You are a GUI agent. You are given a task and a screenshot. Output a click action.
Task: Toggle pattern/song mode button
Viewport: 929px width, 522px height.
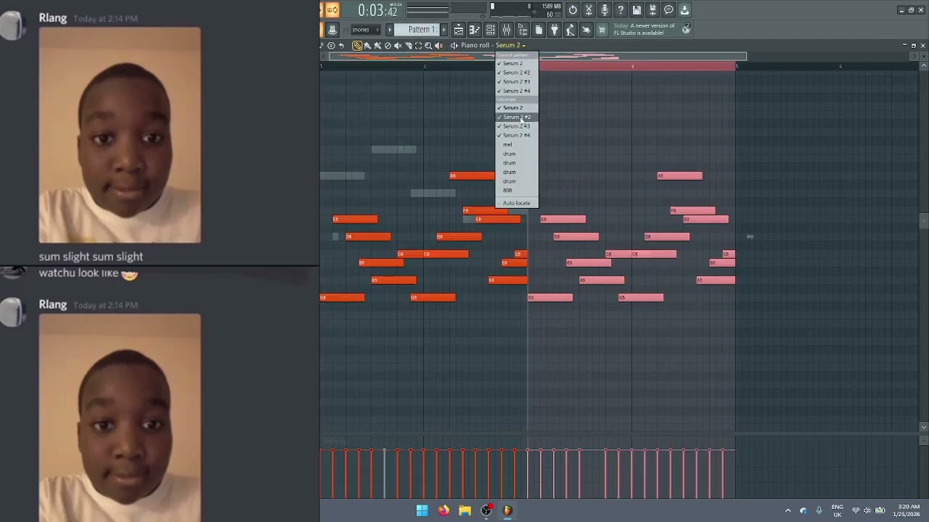(332, 10)
